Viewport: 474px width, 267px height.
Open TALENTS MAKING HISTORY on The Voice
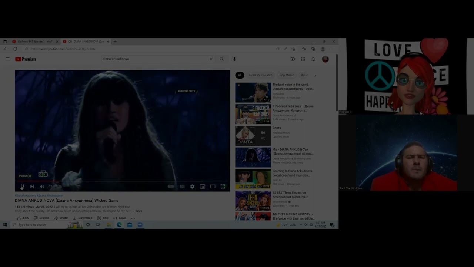tap(293, 216)
